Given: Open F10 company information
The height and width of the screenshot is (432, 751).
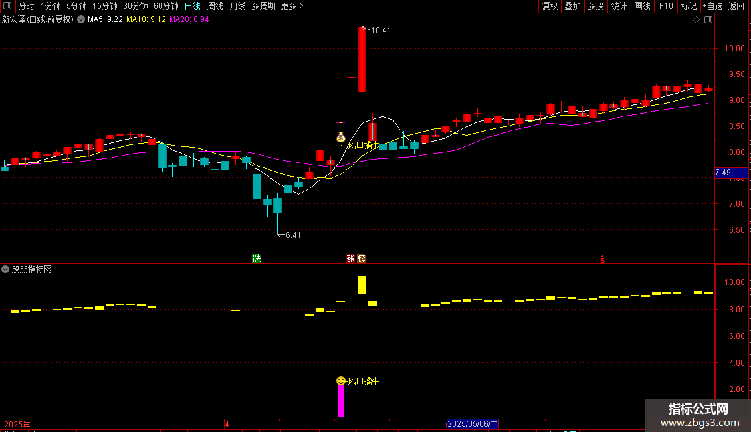Looking at the screenshot, I should point(666,6).
